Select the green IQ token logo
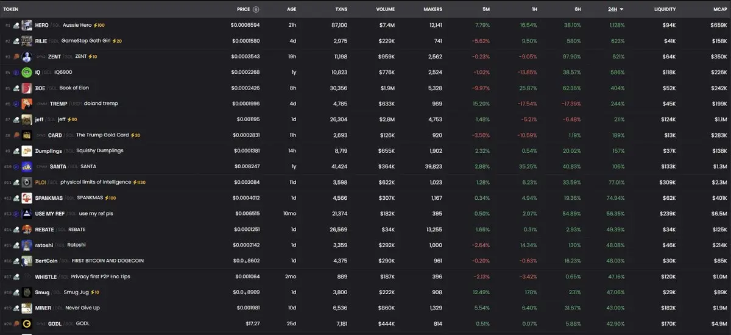This screenshot has width=731, height=335. tap(27, 72)
